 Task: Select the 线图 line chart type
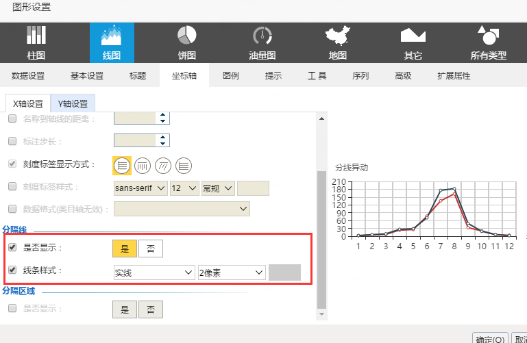coord(112,43)
